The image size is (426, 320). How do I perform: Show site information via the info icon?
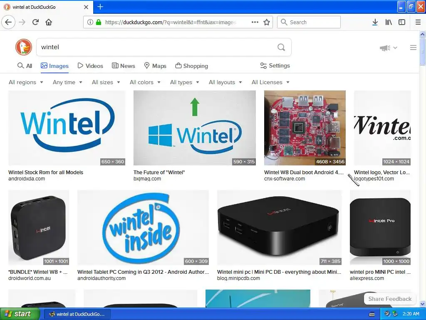90,22
